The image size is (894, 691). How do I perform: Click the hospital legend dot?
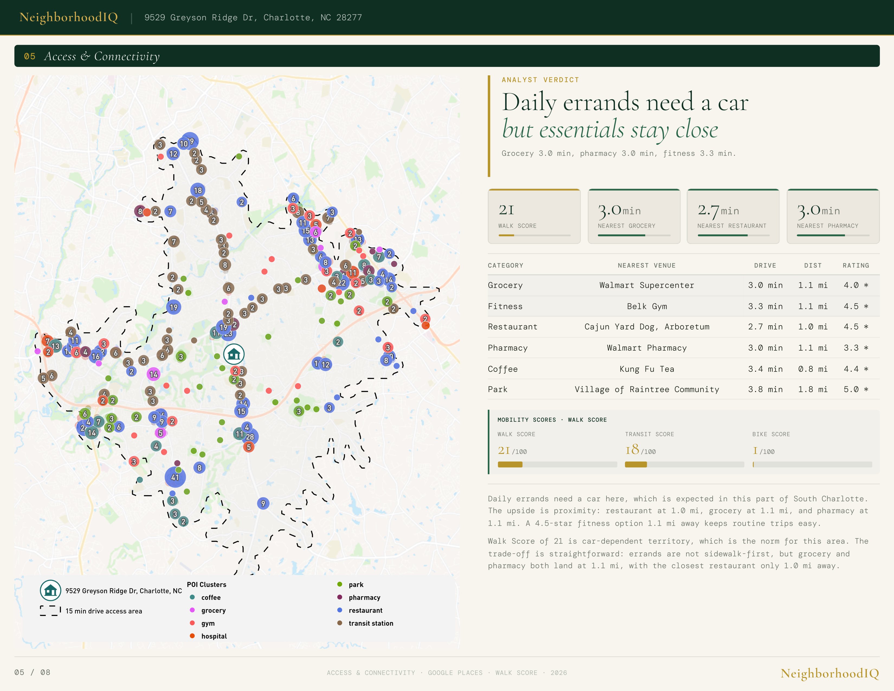(x=192, y=636)
